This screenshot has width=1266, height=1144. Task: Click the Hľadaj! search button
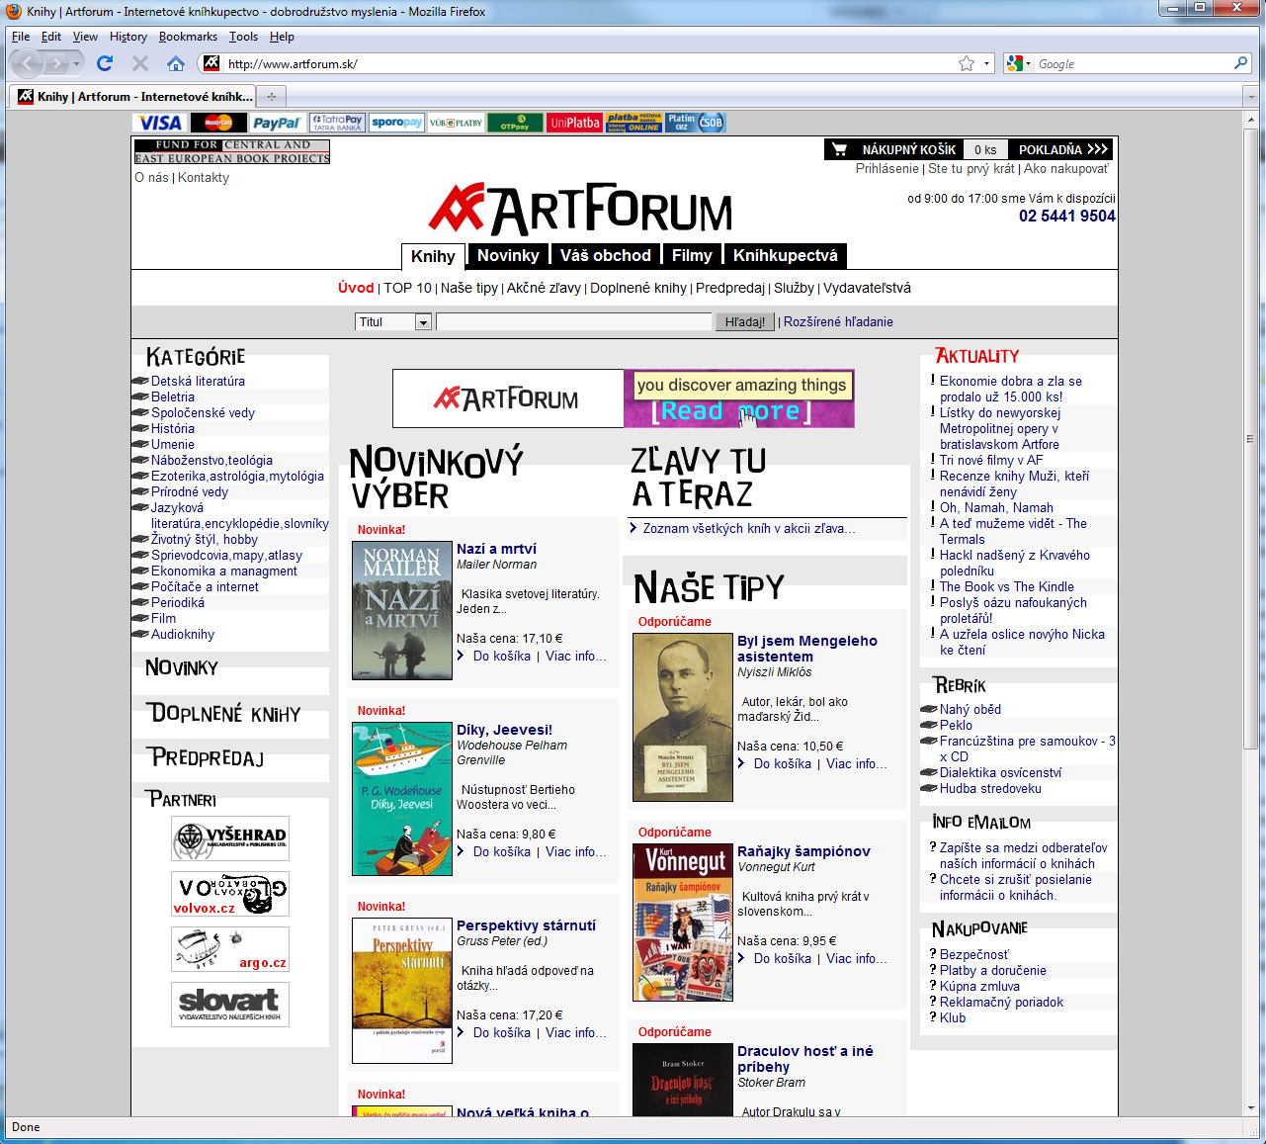[745, 321]
